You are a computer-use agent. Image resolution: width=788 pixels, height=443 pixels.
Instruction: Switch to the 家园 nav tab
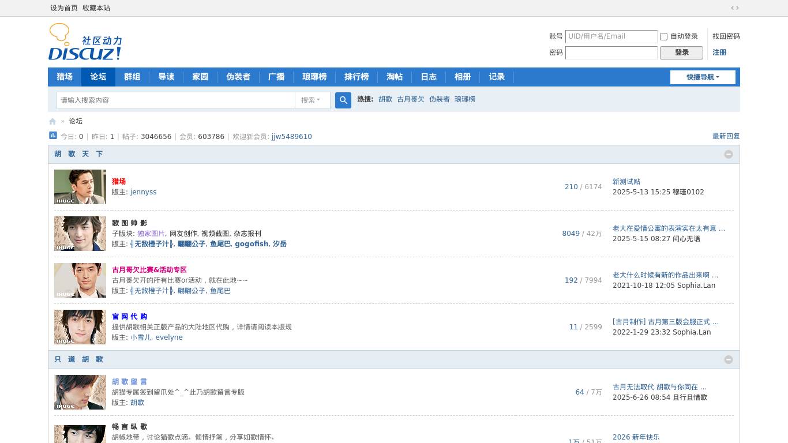click(200, 77)
